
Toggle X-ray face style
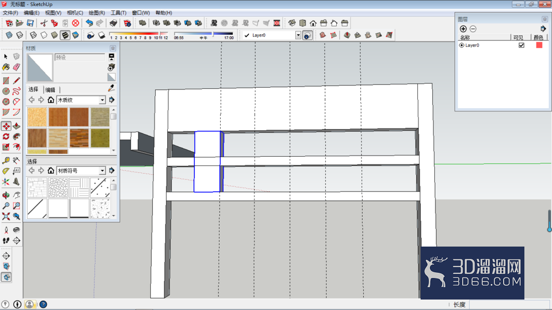9,35
